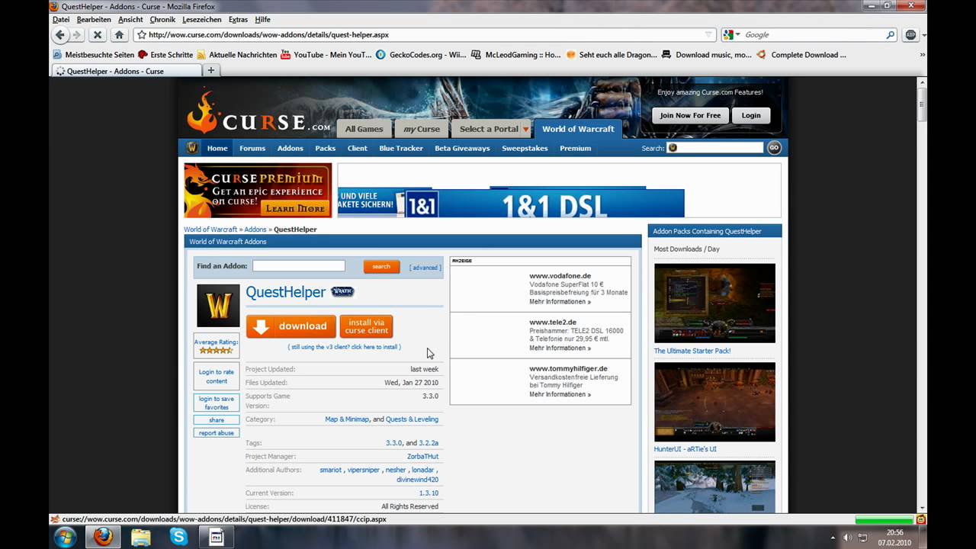Screen dimensions: 976x549
Task: Click the Curse Premium Learn More banner
Action: (x=258, y=191)
